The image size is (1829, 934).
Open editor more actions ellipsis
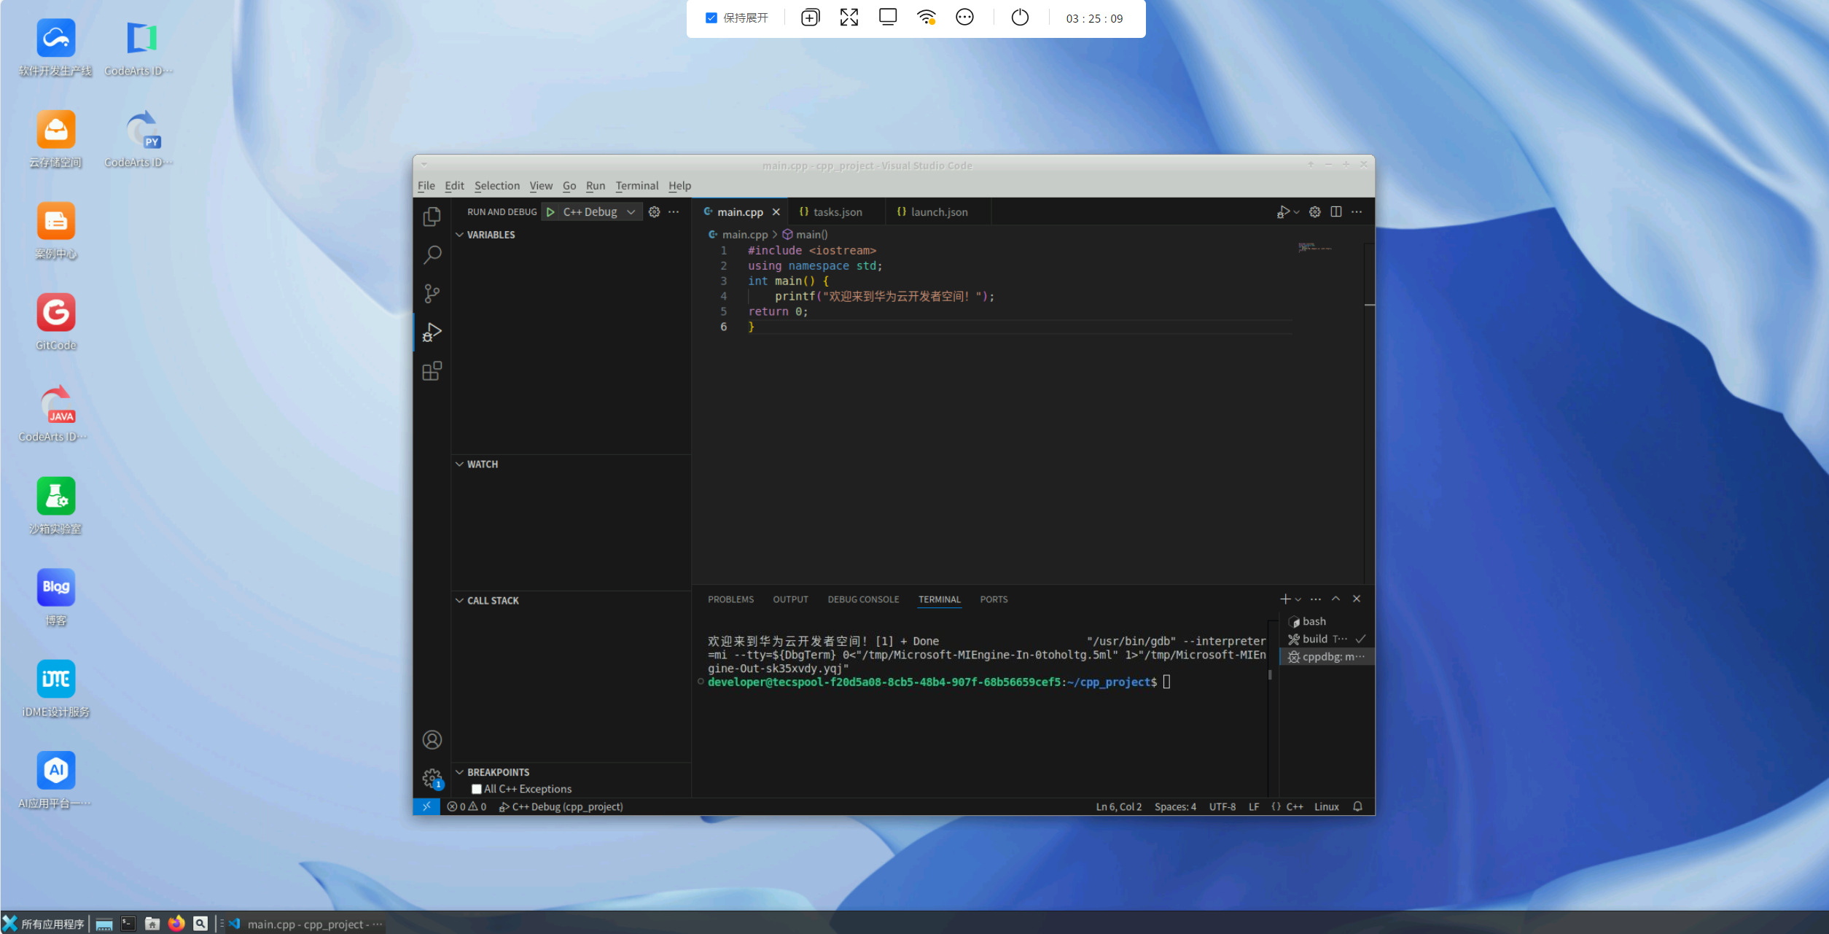[x=1356, y=212]
